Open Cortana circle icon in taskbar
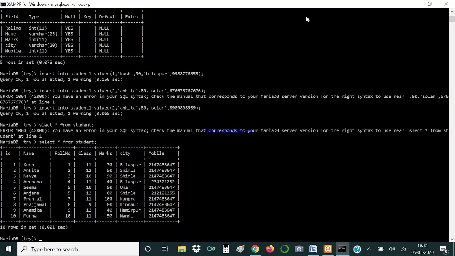Screen dimensions: 455x256 (x=148, y=249)
